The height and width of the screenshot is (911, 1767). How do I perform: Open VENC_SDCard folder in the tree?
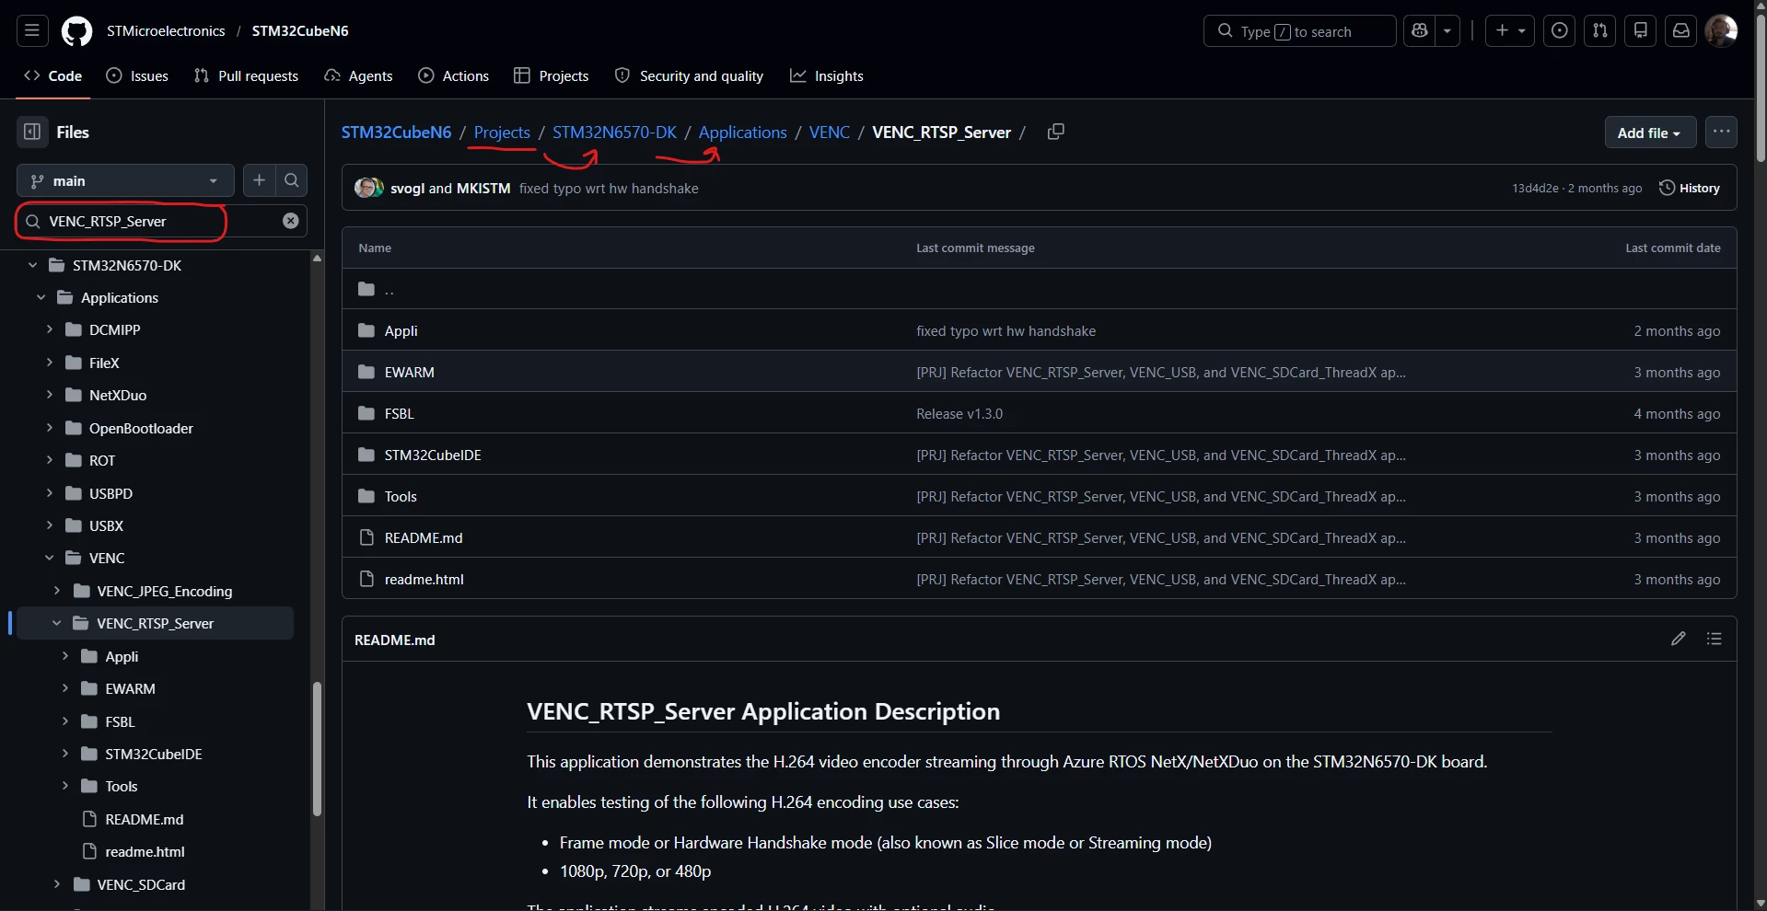(141, 884)
